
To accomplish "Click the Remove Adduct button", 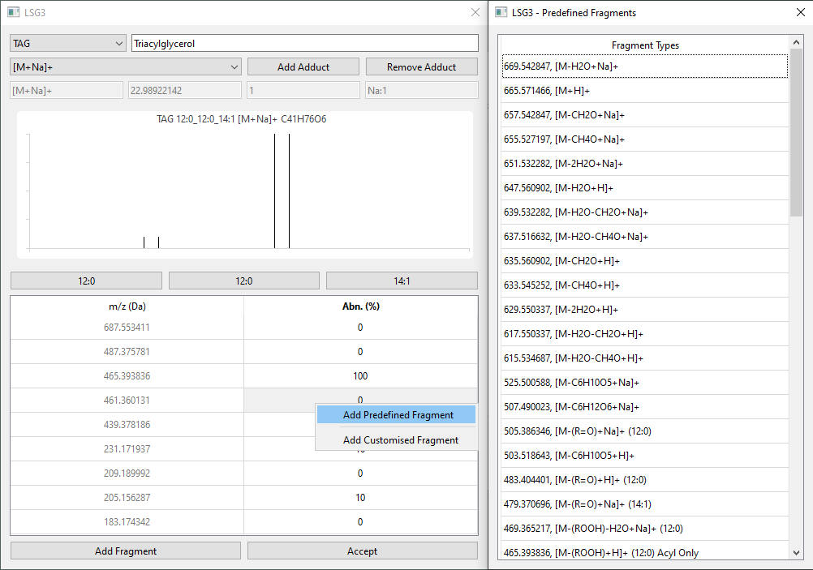I will [x=422, y=66].
